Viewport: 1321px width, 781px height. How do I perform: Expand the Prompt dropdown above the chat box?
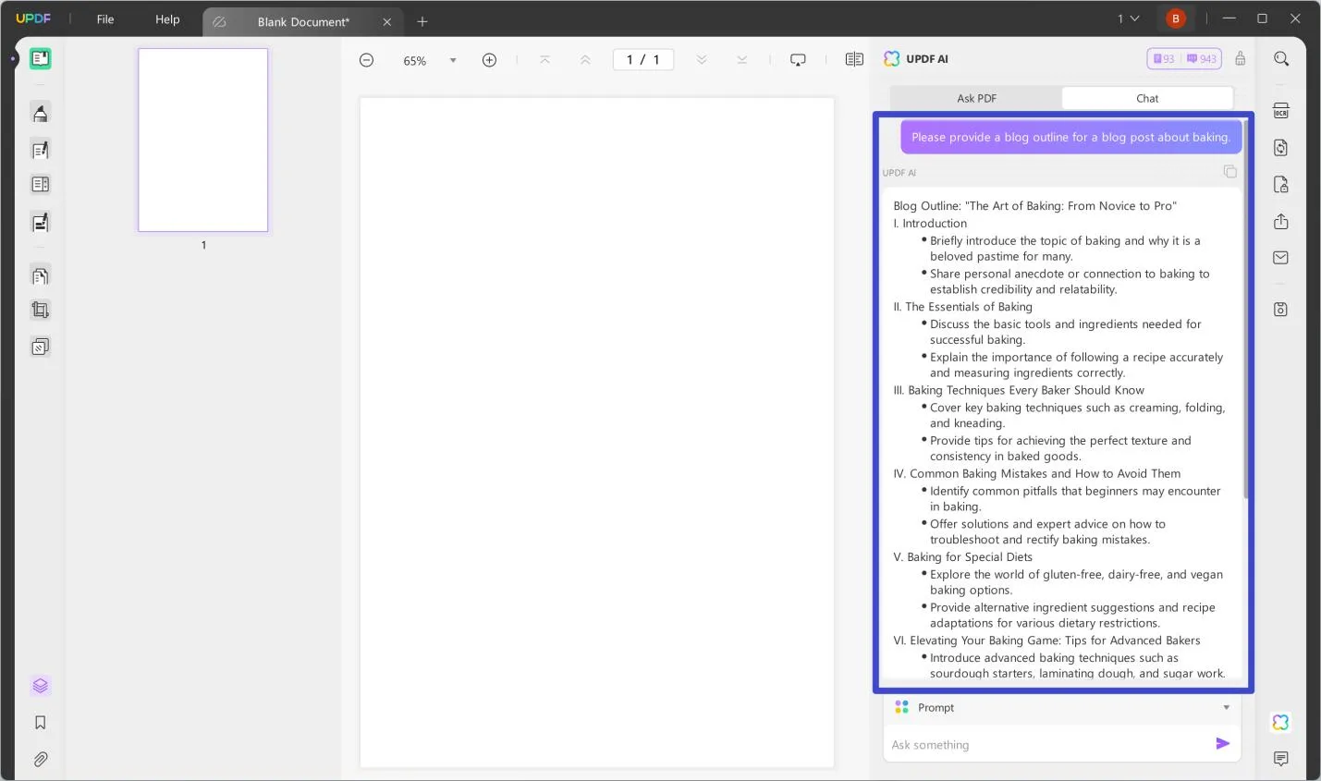click(x=1226, y=707)
